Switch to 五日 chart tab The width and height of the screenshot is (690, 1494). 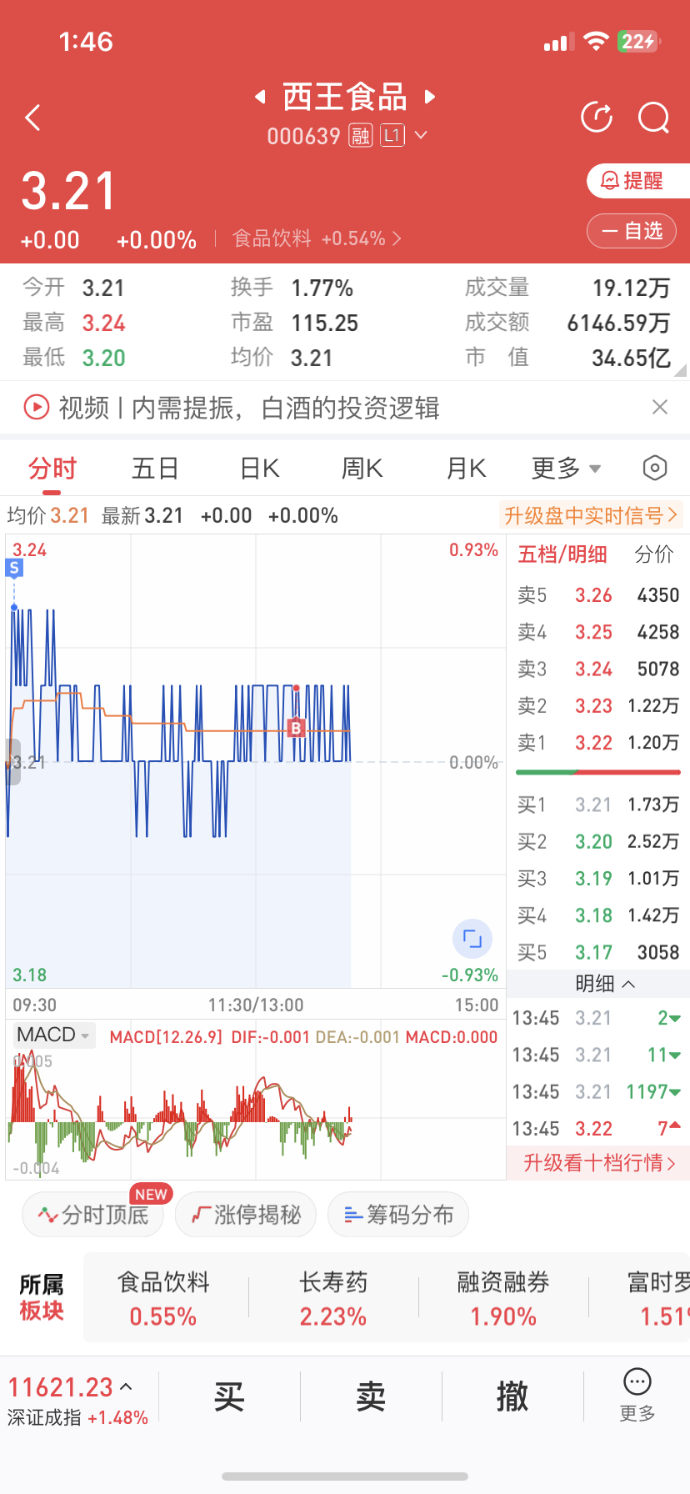tap(155, 469)
